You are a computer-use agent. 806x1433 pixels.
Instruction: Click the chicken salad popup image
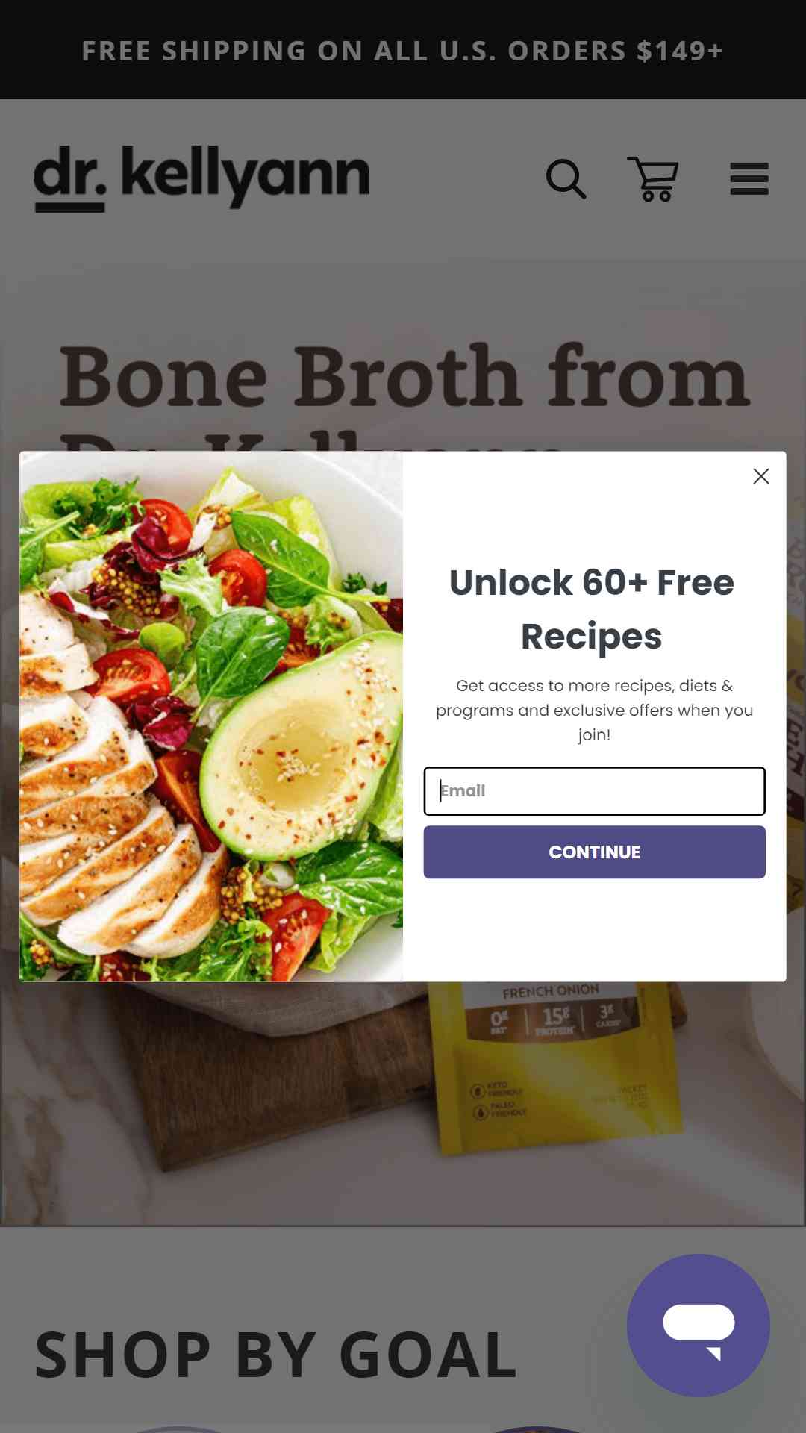[211, 716]
